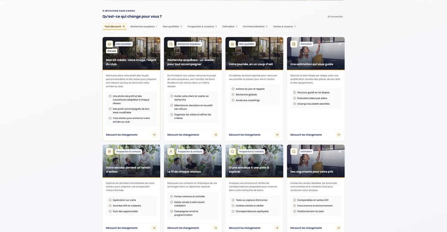
Task: Click arrow button on Le fil de chaque relation card
Action: [215, 228]
